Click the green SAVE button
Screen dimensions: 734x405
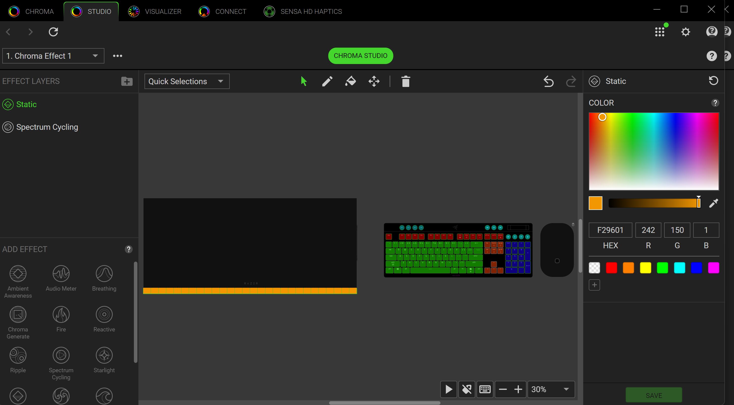[654, 395]
